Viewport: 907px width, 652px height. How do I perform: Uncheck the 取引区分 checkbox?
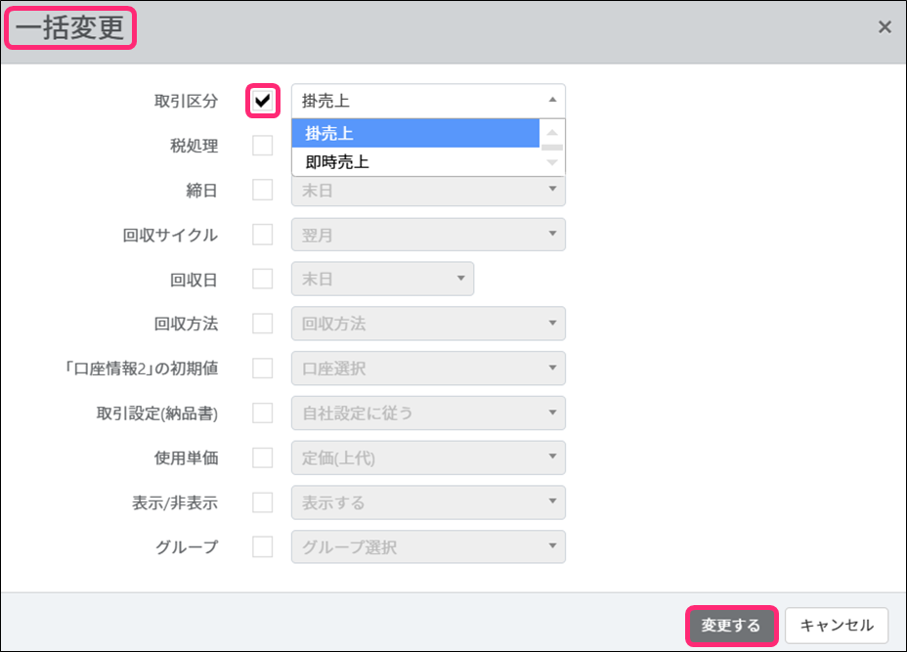coord(263,100)
